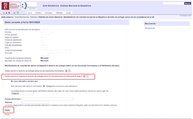Select the smallest text size A
The image size is (193, 119).
click(4, 13)
